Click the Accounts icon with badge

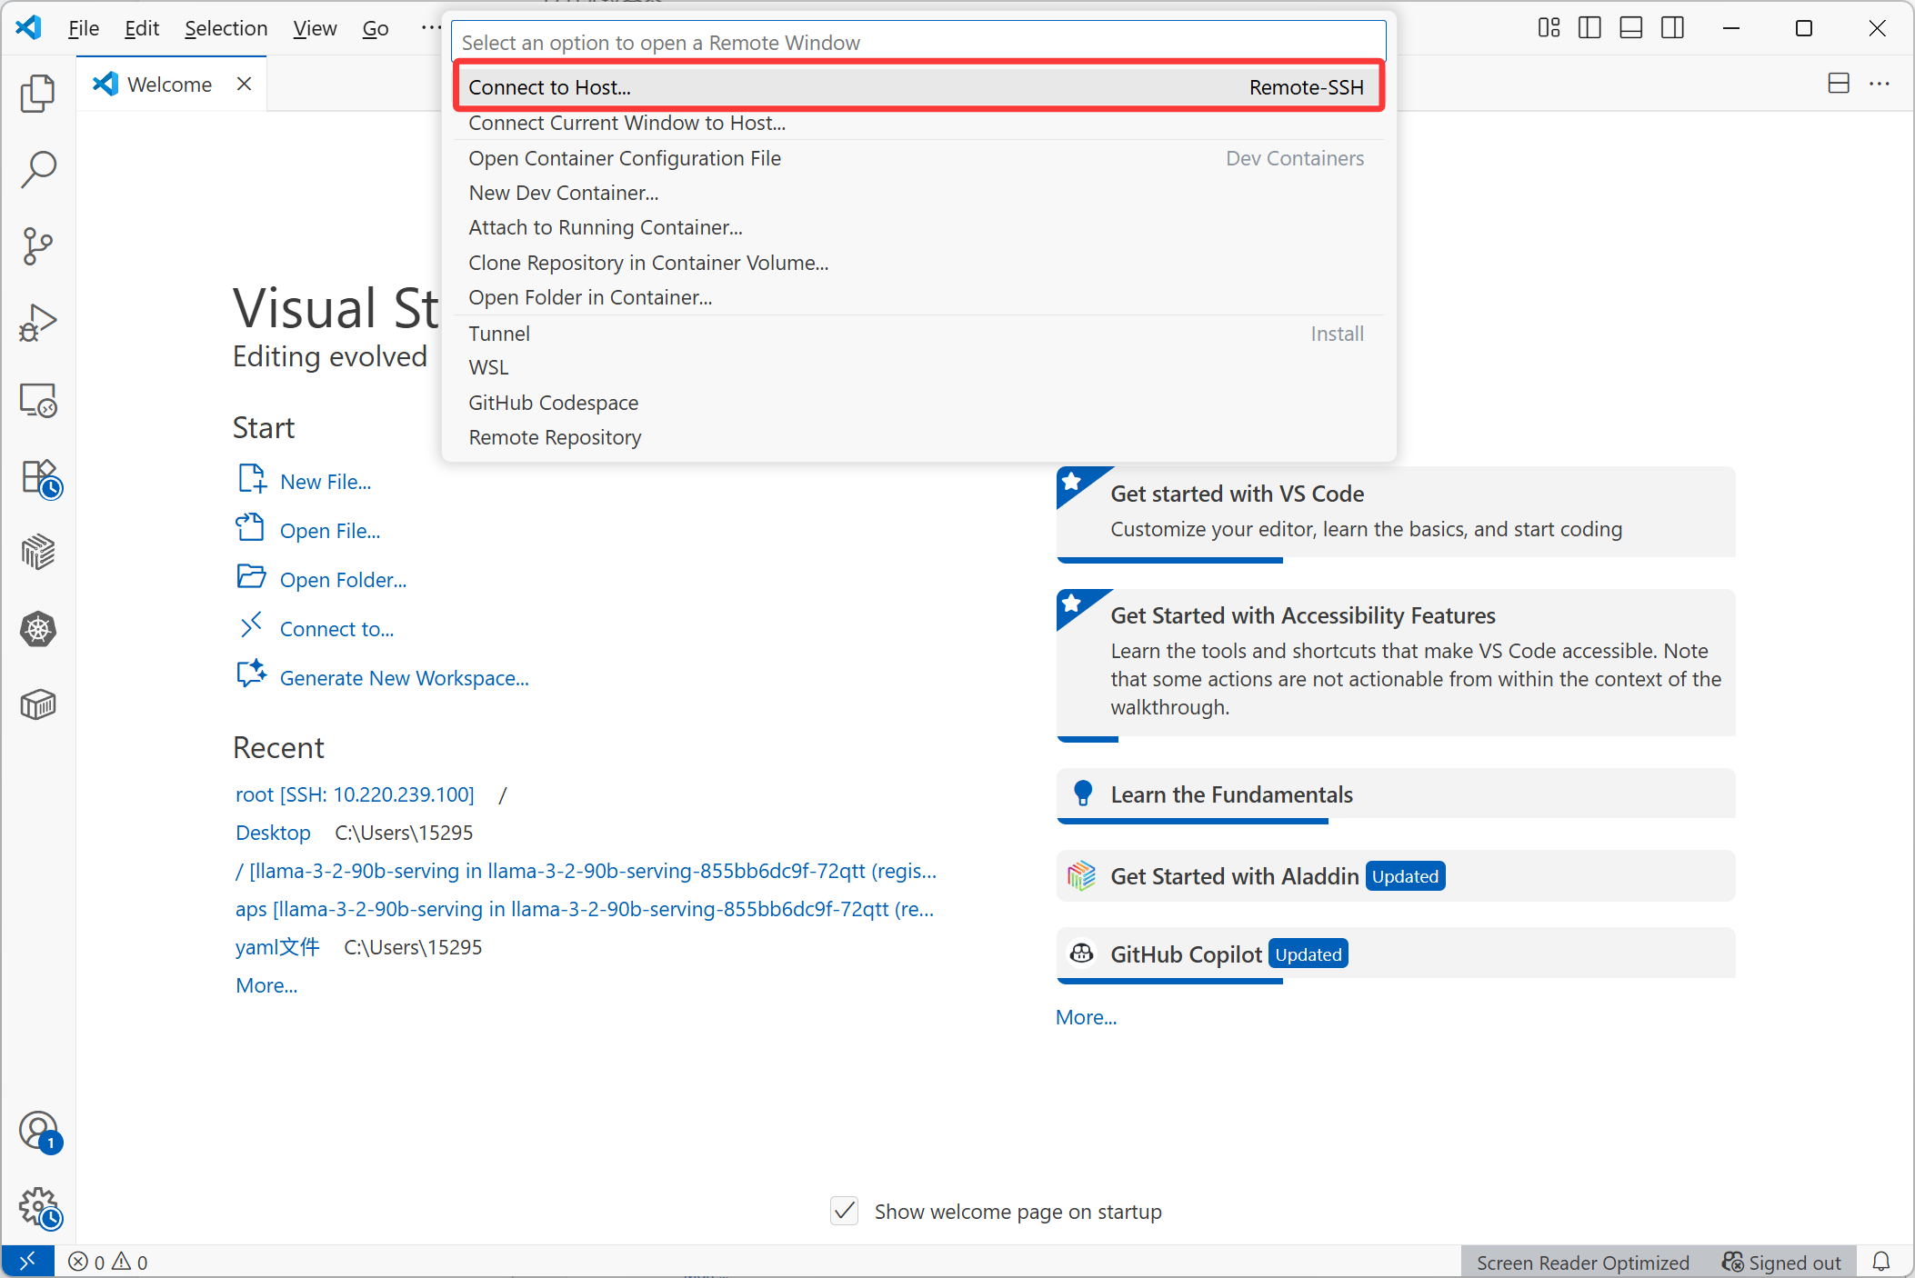(37, 1132)
